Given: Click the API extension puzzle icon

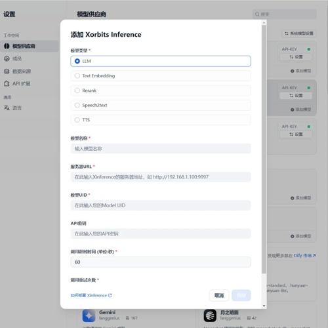Looking at the screenshot, I should (x=7, y=83).
